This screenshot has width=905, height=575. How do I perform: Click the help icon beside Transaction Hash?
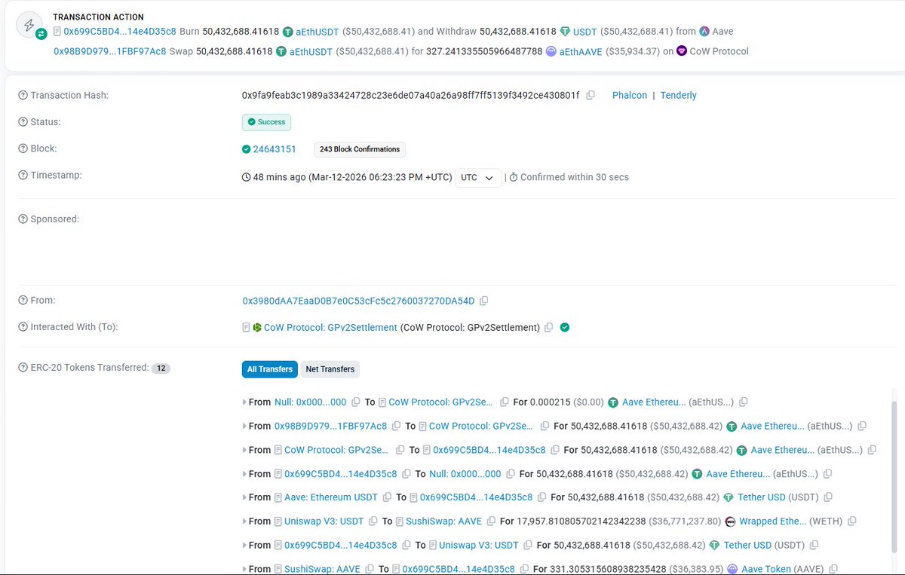[x=23, y=96]
